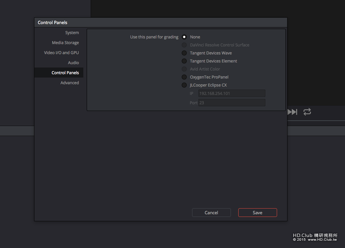The height and width of the screenshot is (248, 345).
Task: Click the IP address input field
Action: [232, 94]
